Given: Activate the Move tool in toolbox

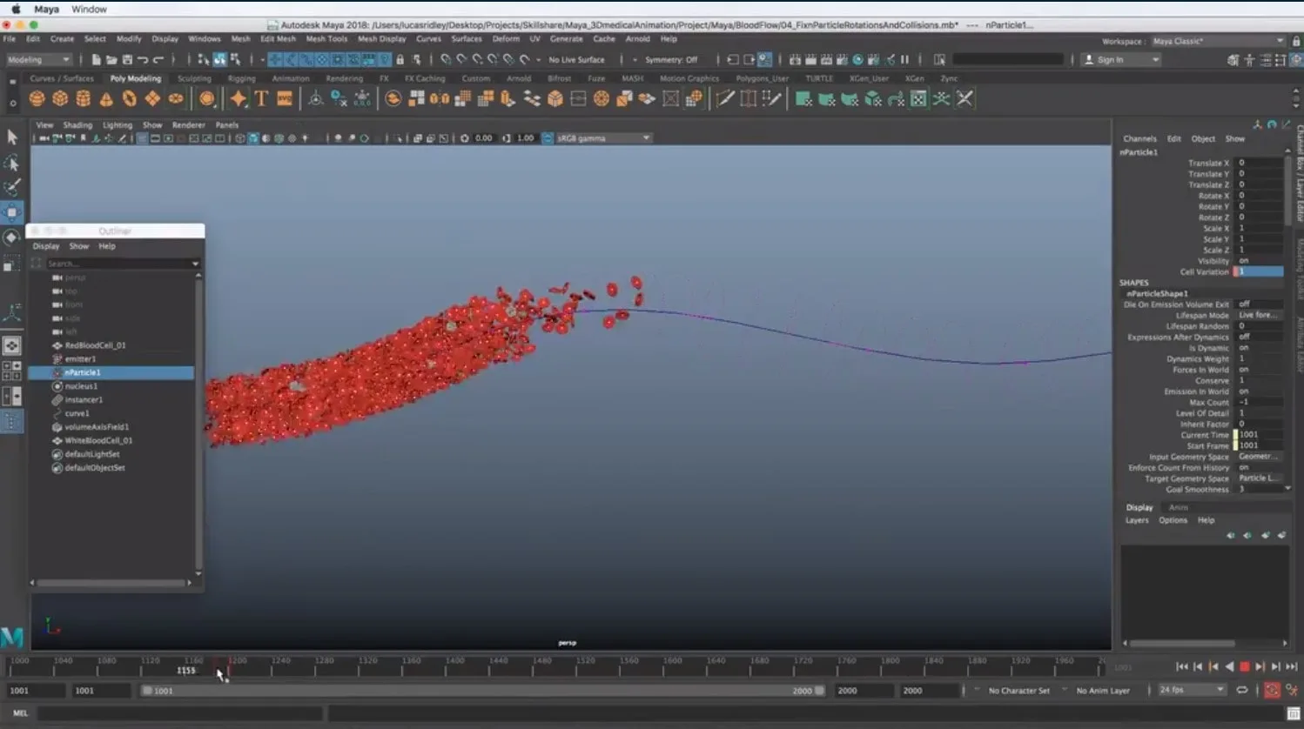Looking at the screenshot, I should pos(12,212).
